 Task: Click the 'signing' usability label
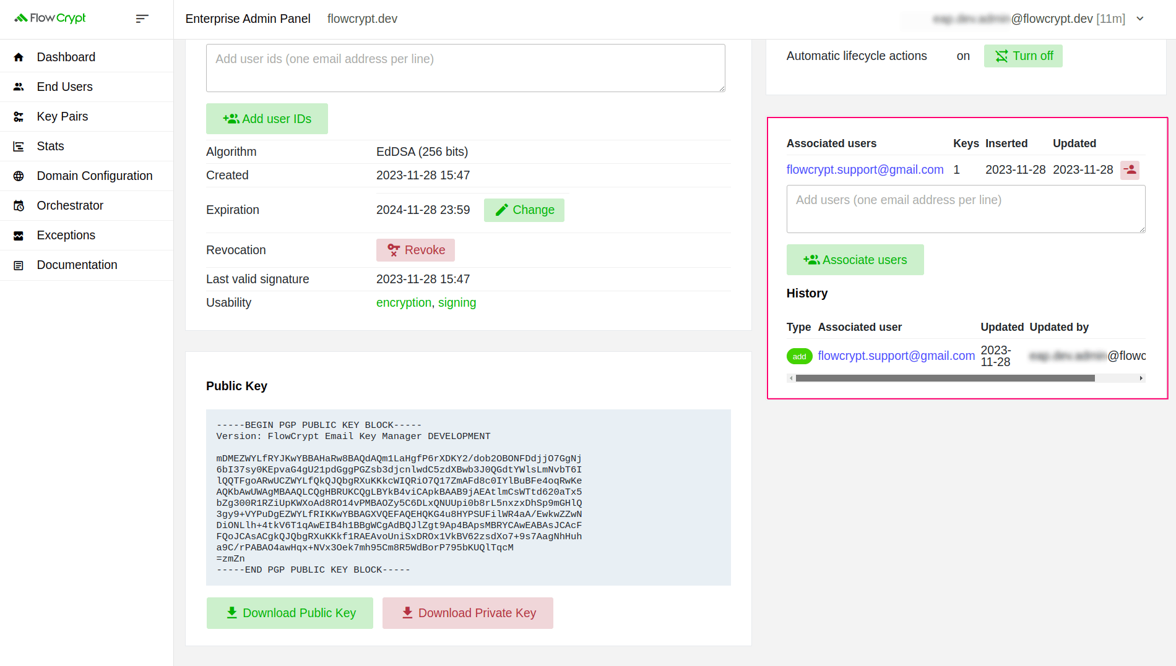[457, 302]
